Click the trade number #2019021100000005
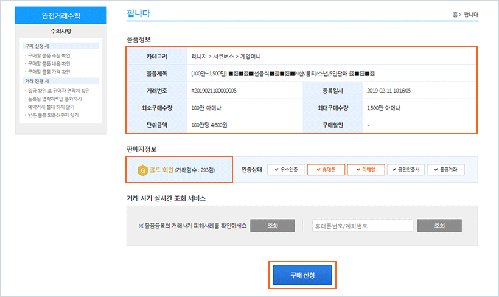 coord(214,91)
